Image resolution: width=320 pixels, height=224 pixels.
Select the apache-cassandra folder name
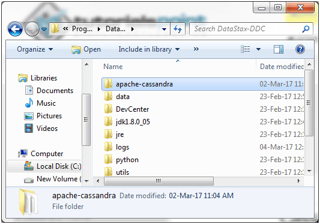tap(144, 84)
